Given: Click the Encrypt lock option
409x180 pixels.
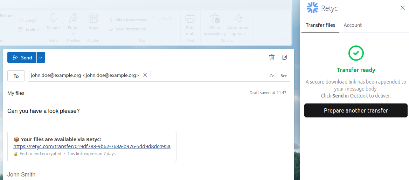Looking at the screenshot, I should pos(162,18).
